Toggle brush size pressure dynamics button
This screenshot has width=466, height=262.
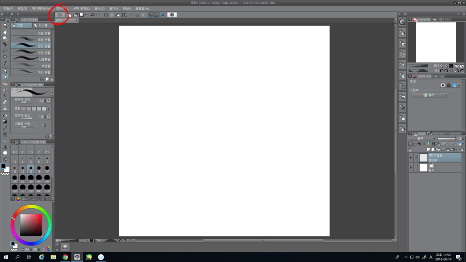point(49,101)
